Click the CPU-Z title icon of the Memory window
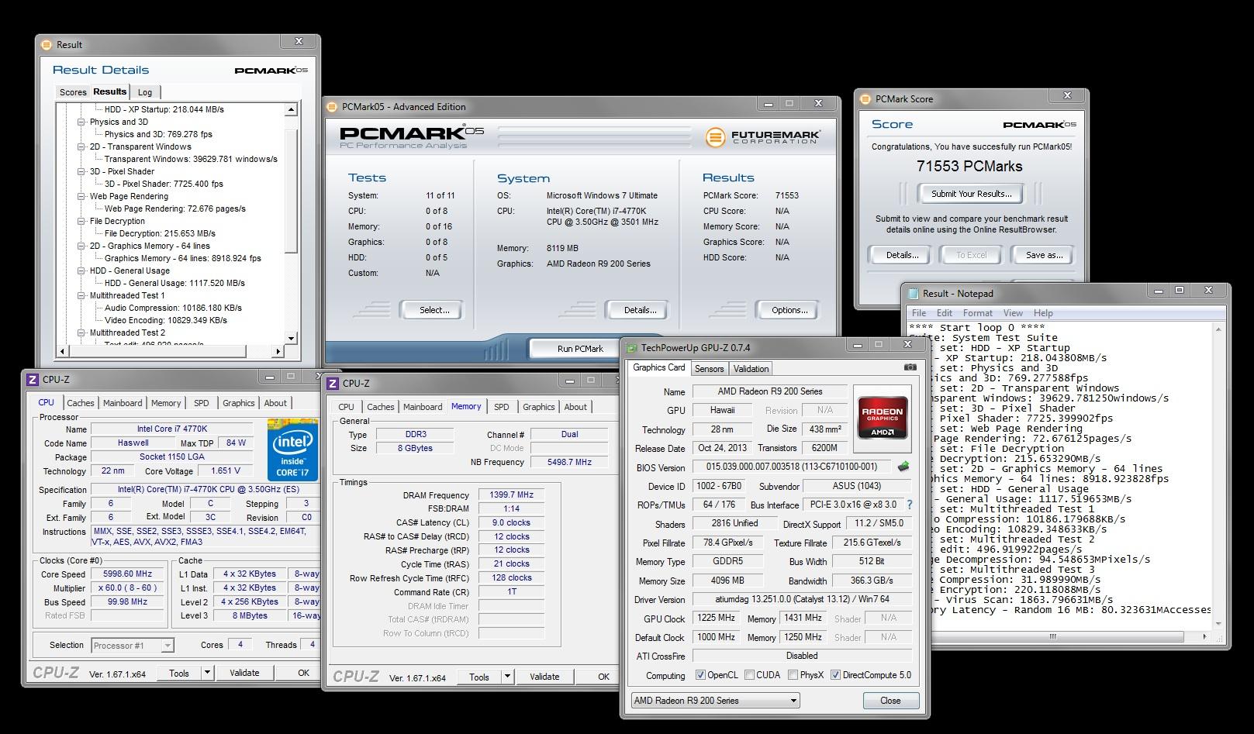This screenshot has height=734, width=1254. pyautogui.click(x=332, y=383)
